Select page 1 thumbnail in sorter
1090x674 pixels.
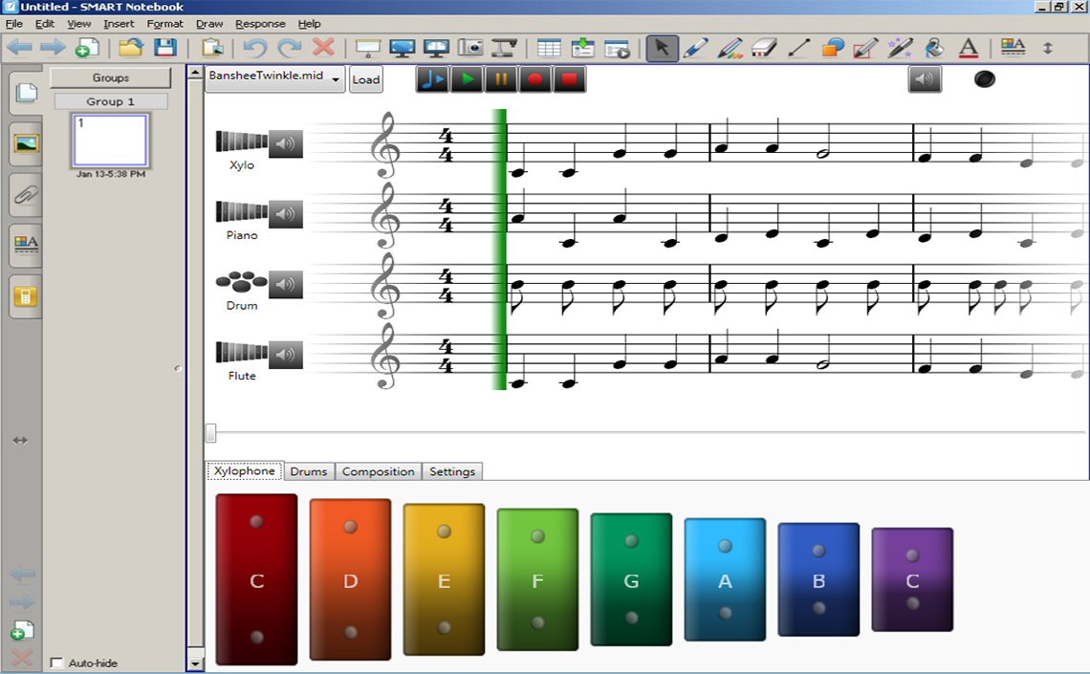tap(111, 141)
